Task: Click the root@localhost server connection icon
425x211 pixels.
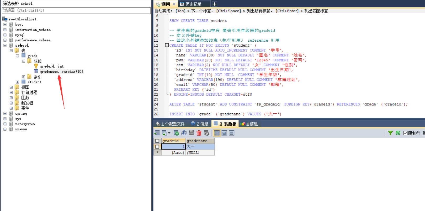Action: 5,19
